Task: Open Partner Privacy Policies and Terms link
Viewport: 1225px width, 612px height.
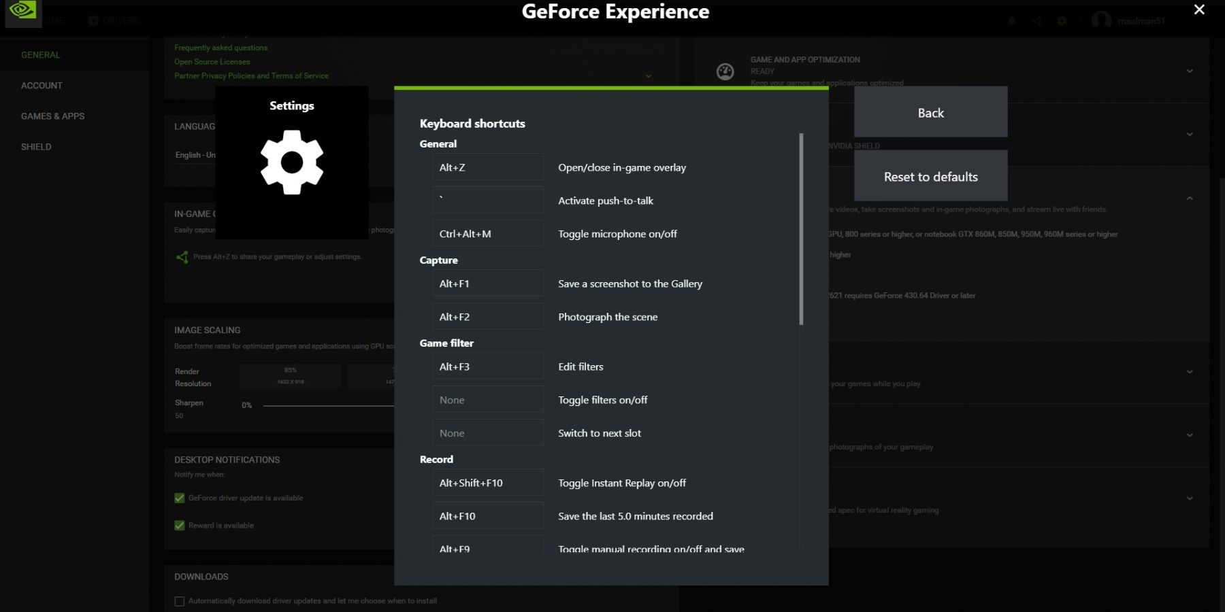Action: click(251, 76)
